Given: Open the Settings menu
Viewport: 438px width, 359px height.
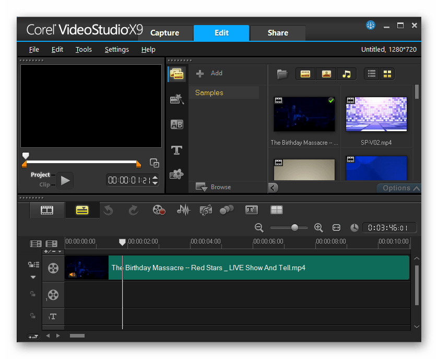Looking at the screenshot, I should pyautogui.click(x=116, y=50).
